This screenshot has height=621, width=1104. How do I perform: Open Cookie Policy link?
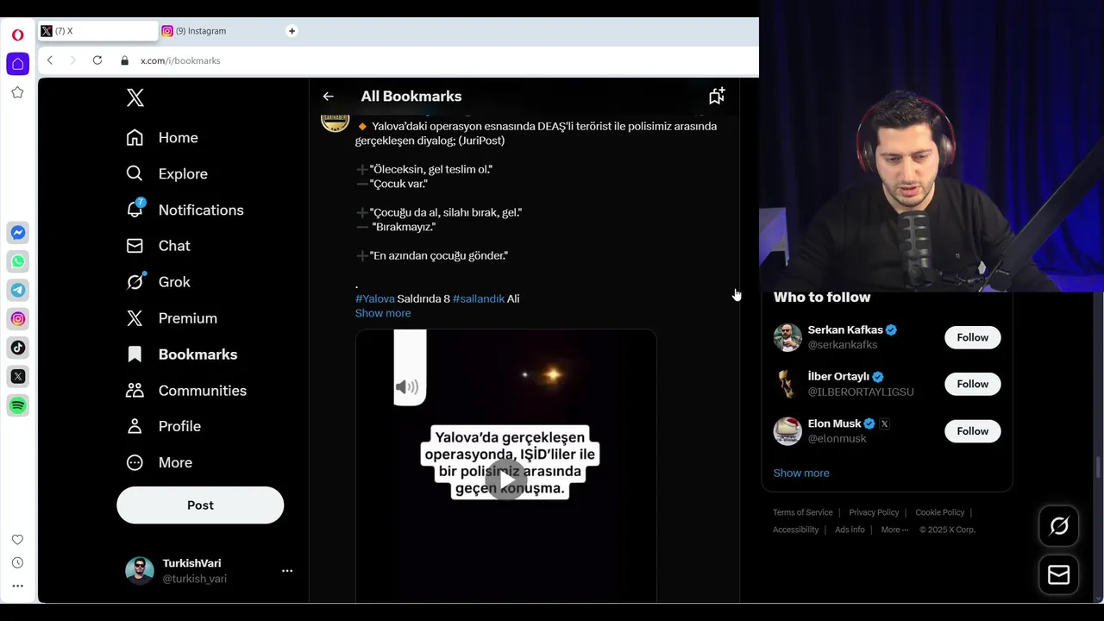coord(940,512)
